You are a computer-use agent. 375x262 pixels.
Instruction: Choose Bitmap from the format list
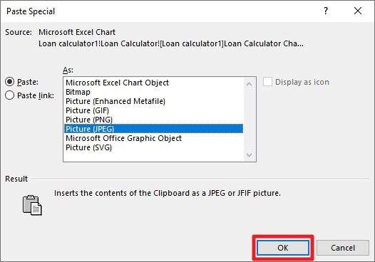click(x=78, y=92)
